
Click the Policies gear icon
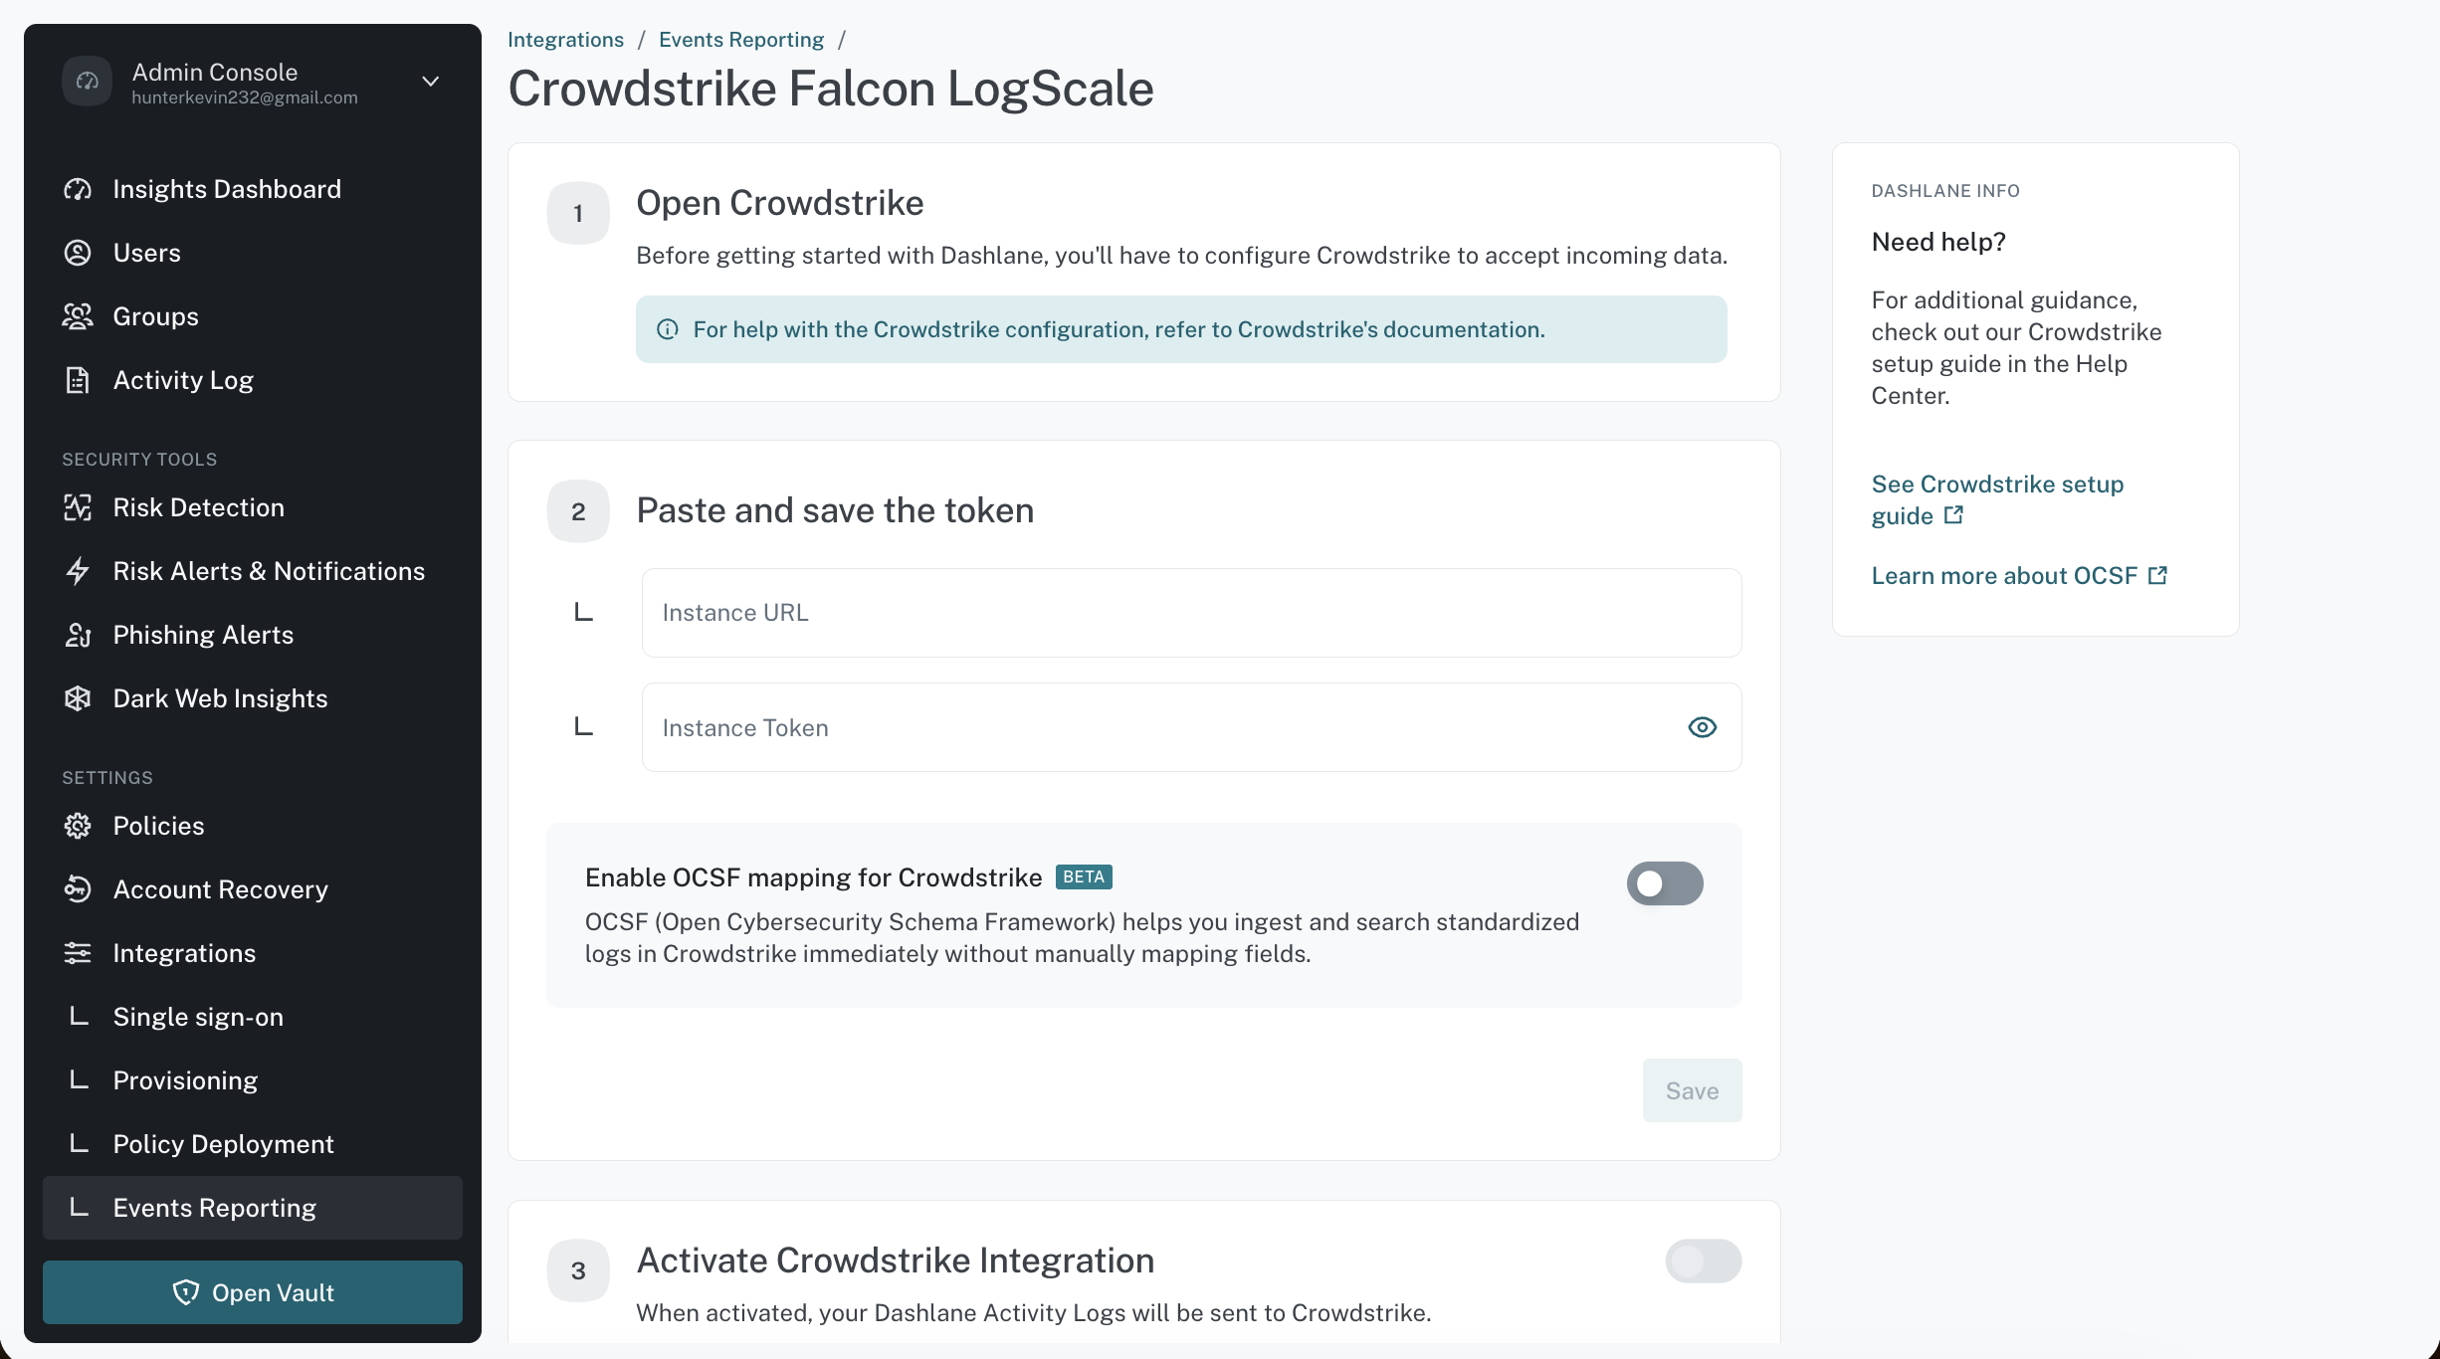78,826
